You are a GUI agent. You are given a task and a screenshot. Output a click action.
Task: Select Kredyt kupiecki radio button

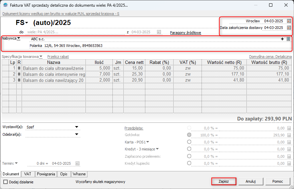click(x=189, y=163)
